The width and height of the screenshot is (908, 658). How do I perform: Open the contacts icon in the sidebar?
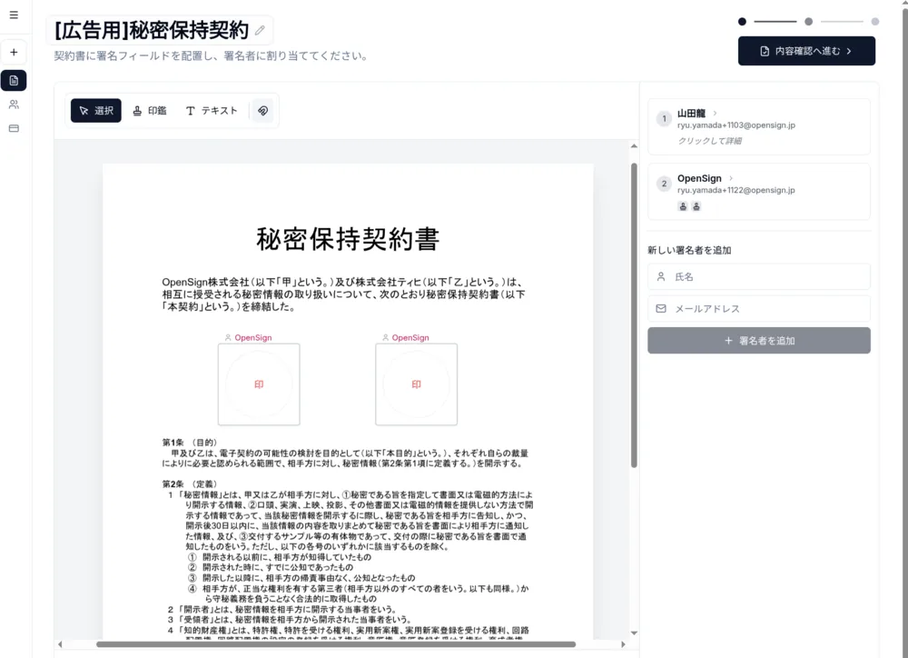click(x=14, y=104)
